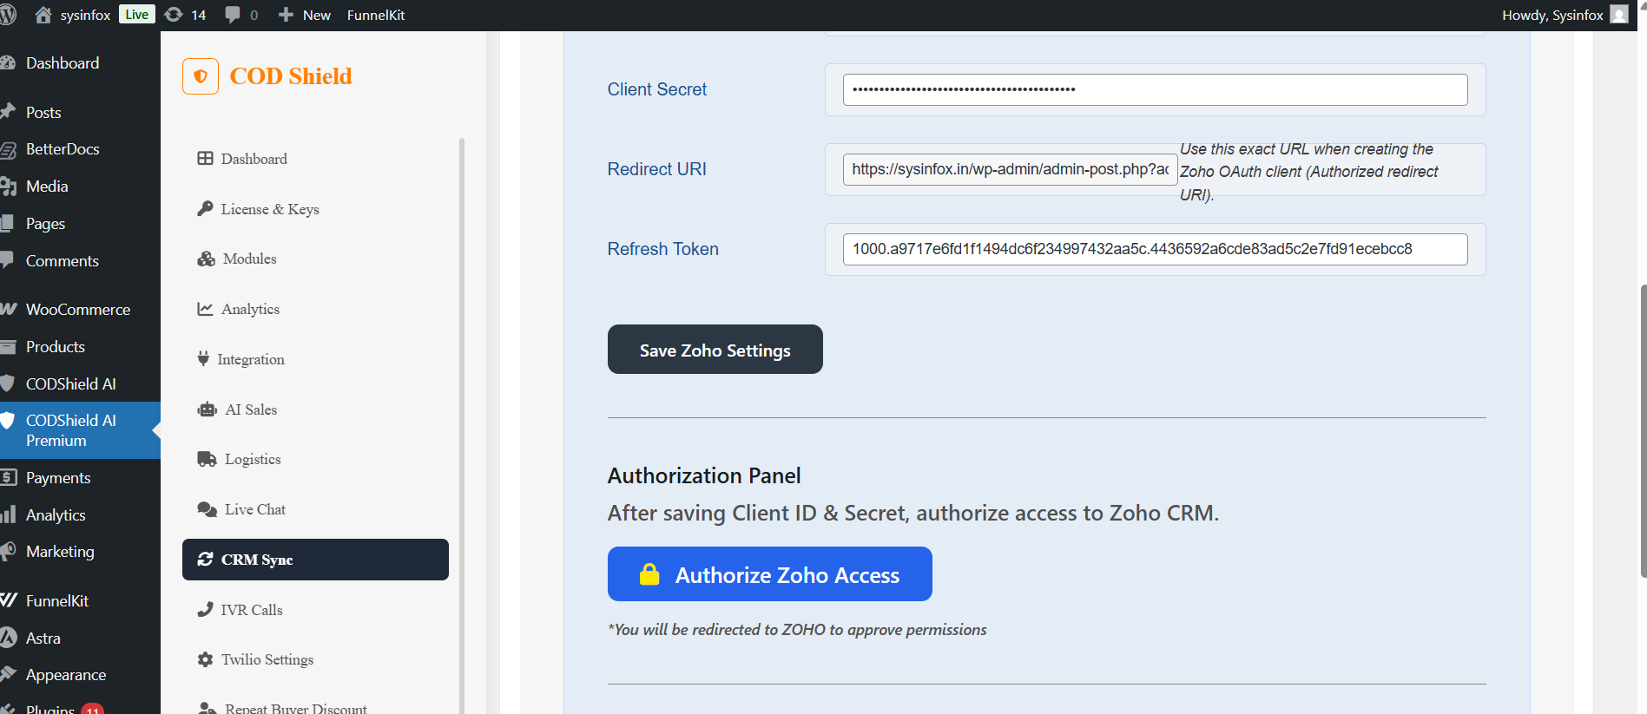Click the COD Shield logo icon
This screenshot has width=1647, height=714.
[201, 76]
